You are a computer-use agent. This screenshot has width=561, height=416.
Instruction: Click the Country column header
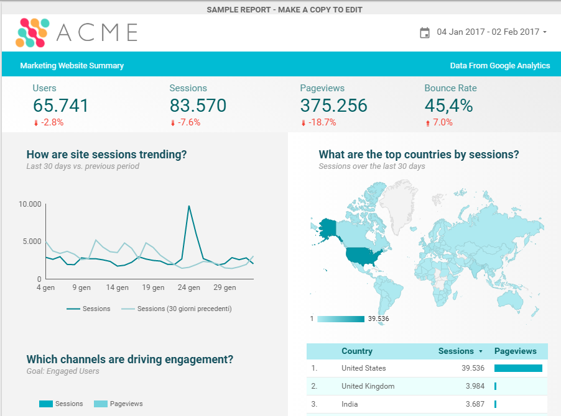tap(357, 351)
